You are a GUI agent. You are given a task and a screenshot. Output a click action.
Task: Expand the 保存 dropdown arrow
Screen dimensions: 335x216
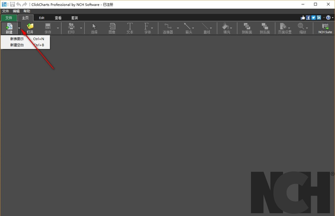[58, 28]
